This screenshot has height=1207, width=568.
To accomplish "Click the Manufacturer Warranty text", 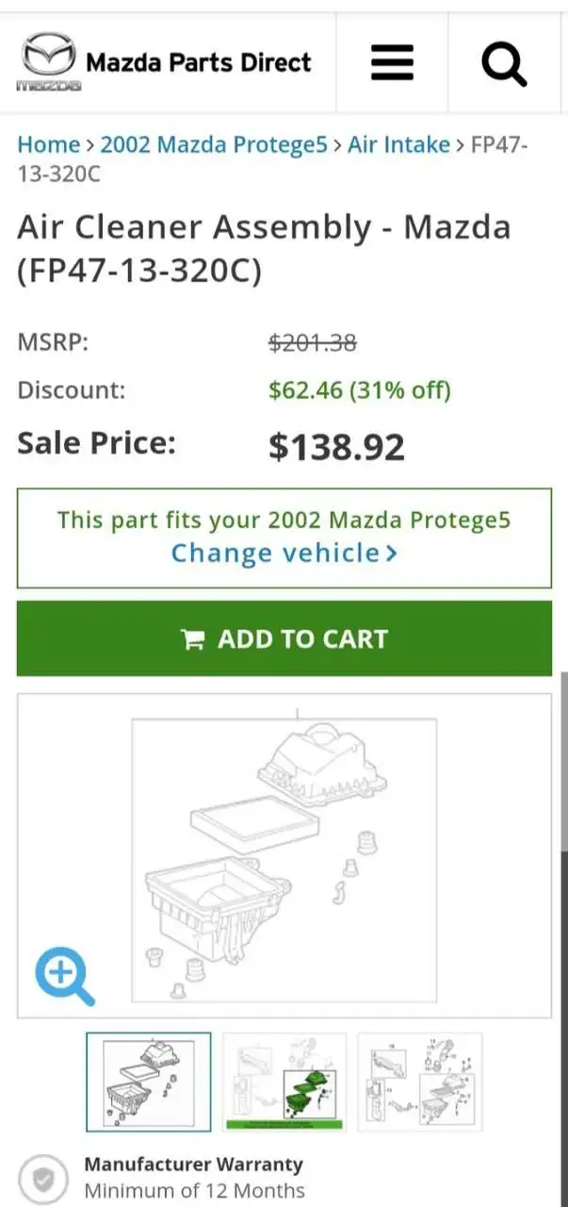I will 193,1165.
